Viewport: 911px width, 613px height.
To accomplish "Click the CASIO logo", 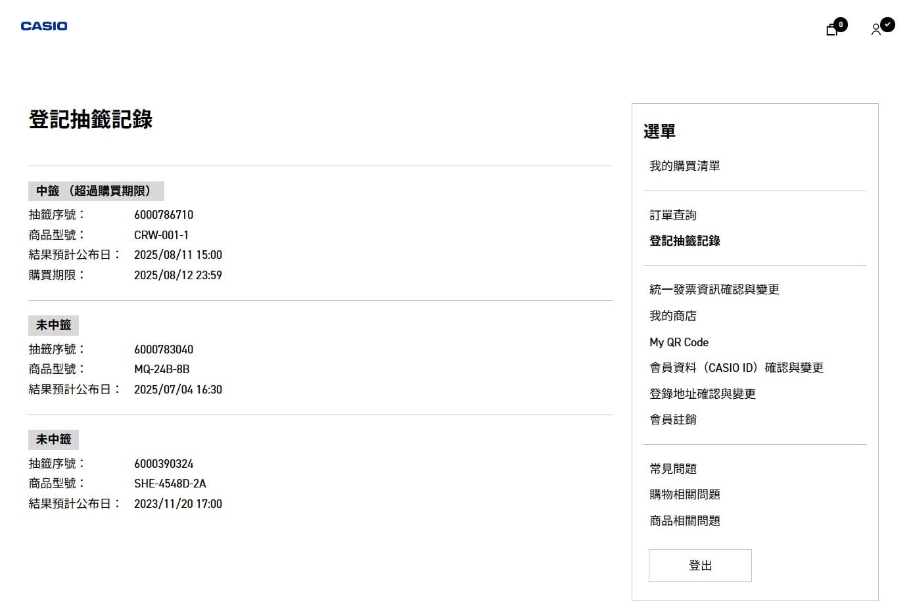I will [44, 26].
